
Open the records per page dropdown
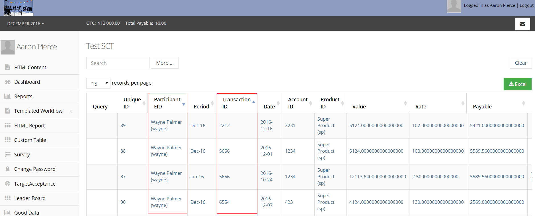[x=98, y=83]
